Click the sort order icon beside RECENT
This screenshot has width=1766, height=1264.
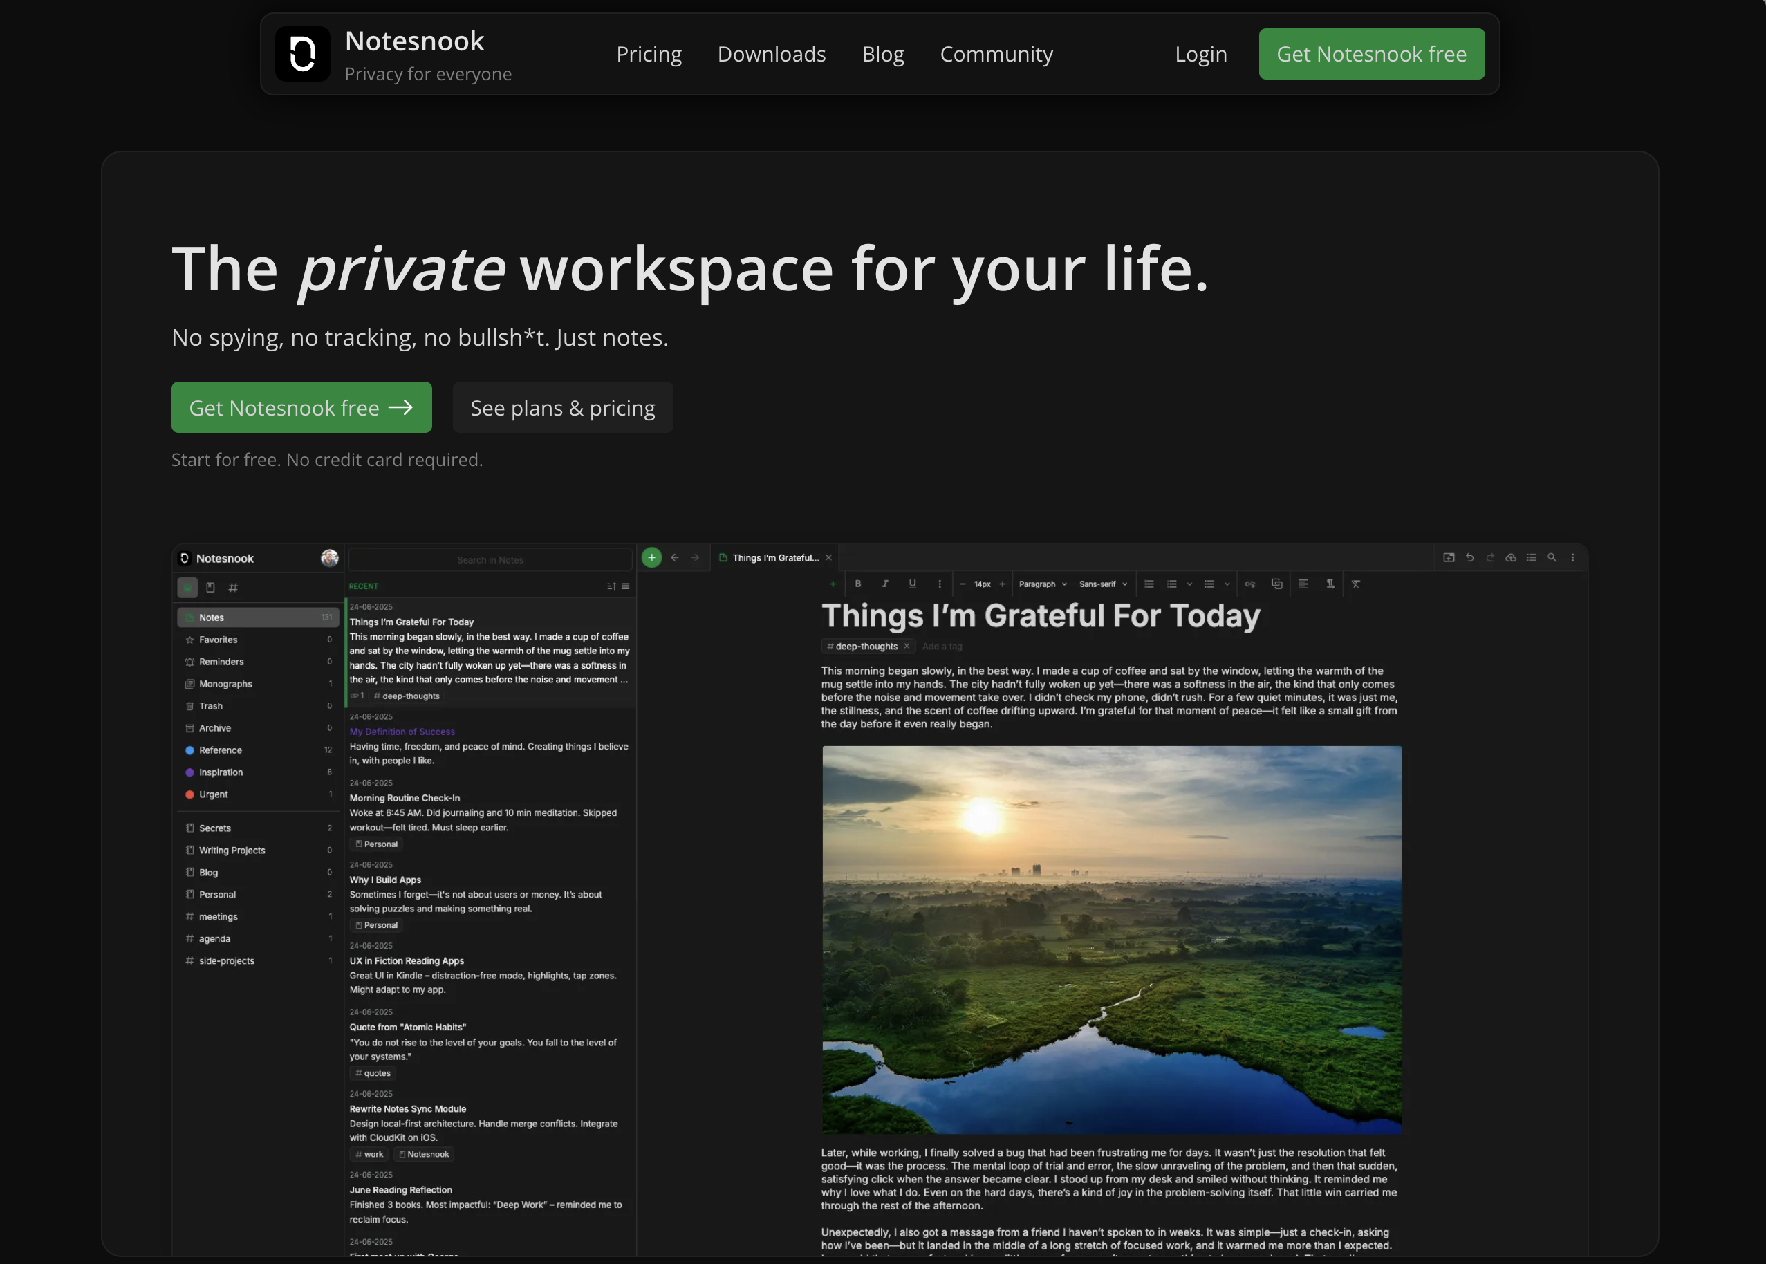click(611, 586)
